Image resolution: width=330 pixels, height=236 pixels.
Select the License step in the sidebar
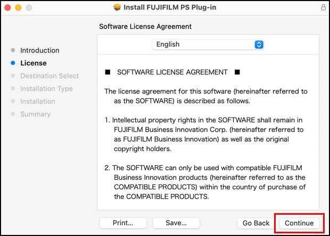pos(34,63)
